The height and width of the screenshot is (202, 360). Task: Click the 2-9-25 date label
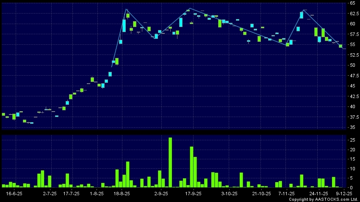(161, 193)
